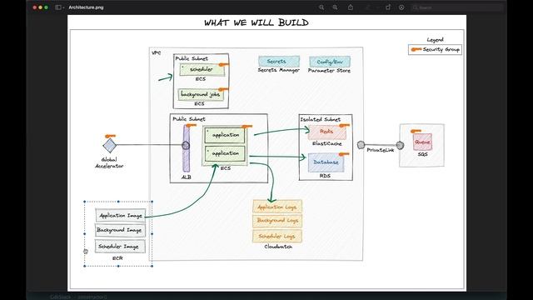Click the 'ALB' label

[x=187, y=177]
